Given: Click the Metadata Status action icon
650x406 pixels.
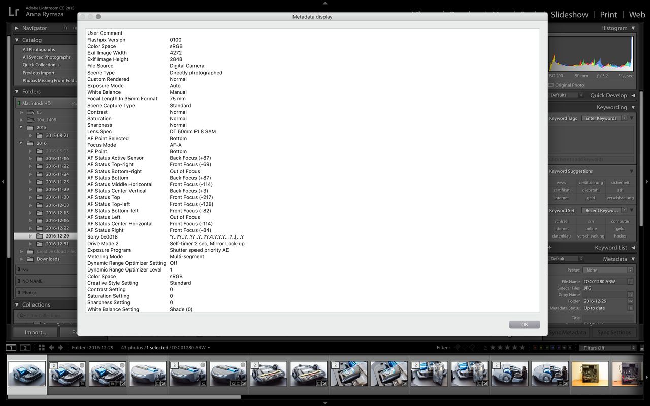Looking at the screenshot, I should [x=630, y=308].
